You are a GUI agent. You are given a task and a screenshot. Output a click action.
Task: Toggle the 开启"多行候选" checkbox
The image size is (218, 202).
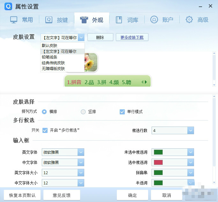45,130
